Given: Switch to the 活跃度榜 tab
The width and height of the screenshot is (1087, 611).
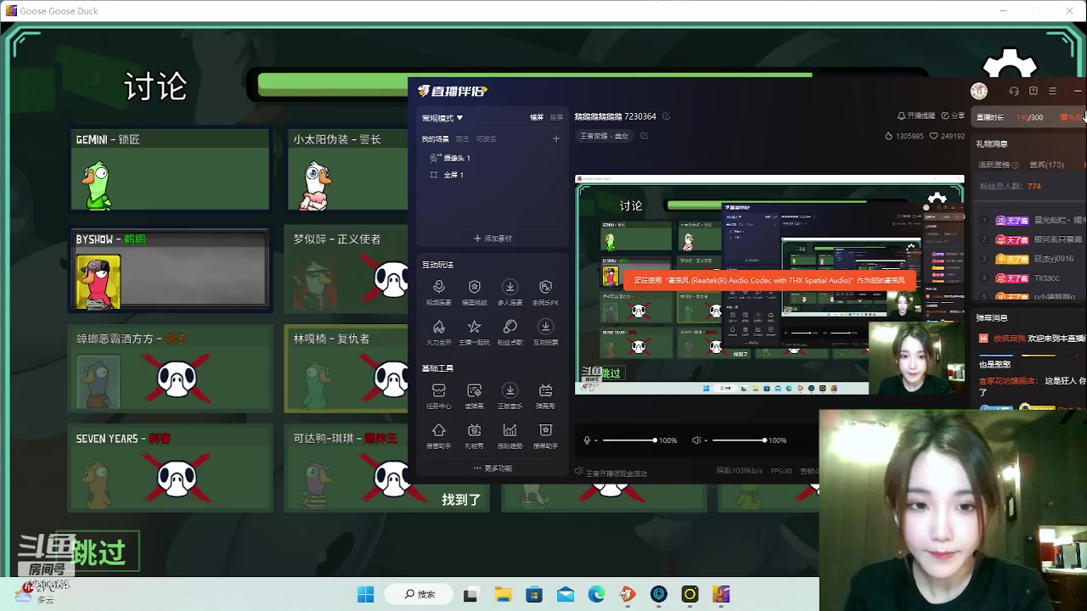Looking at the screenshot, I should [x=994, y=165].
